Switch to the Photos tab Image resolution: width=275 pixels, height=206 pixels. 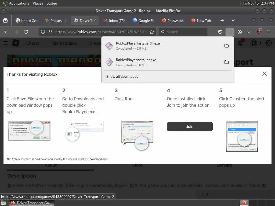tap(56, 20)
